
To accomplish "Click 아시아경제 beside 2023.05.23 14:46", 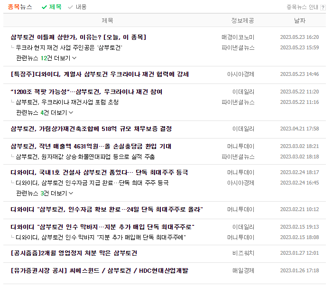I will (240, 74).
